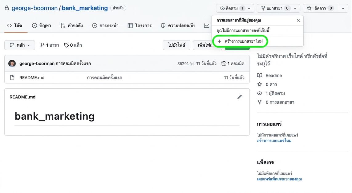Click the fork popup message คุณไม่มีการแยกสาขาของที่เก็บนี้
Image resolution: width=352 pixels, height=193 pixels.
pyautogui.click(x=243, y=30)
